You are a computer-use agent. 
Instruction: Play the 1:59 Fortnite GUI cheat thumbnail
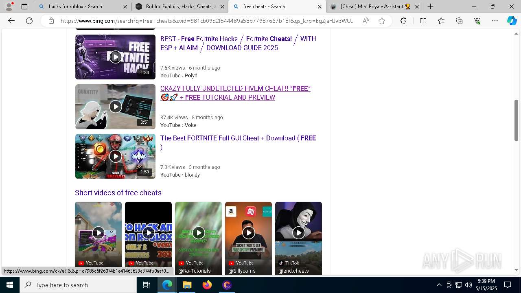click(115, 156)
